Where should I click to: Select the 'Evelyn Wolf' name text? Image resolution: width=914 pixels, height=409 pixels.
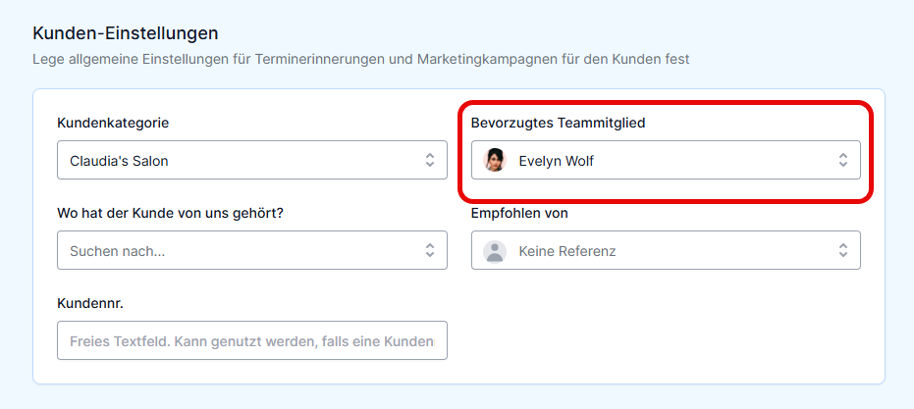click(x=556, y=161)
